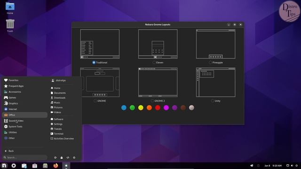Pick the blue accent color
Screen dimensions: 301x169
124,108
